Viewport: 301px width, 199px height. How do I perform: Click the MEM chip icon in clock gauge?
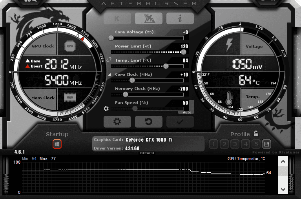coord(70,98)
